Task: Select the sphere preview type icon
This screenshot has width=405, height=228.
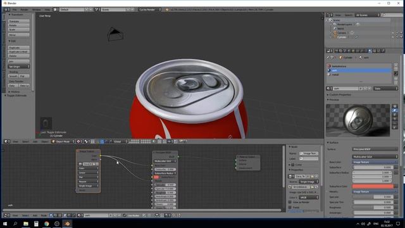Action: (394, 110)
